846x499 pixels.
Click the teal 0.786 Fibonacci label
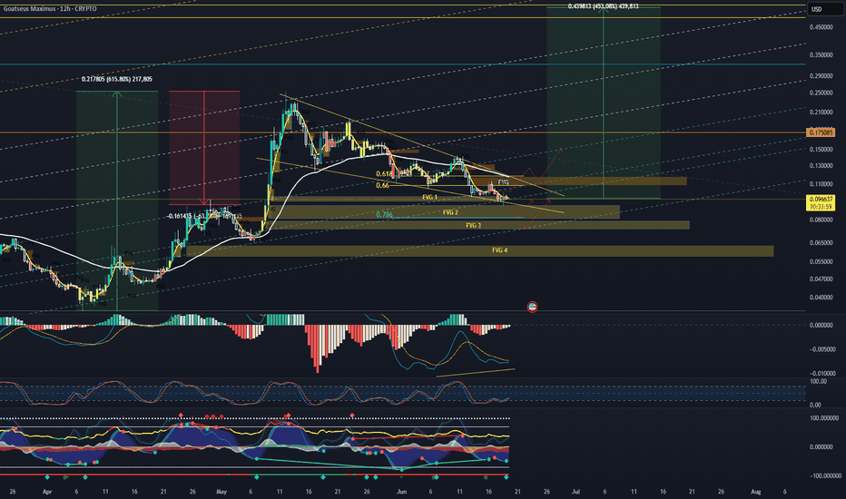point(384,215)
